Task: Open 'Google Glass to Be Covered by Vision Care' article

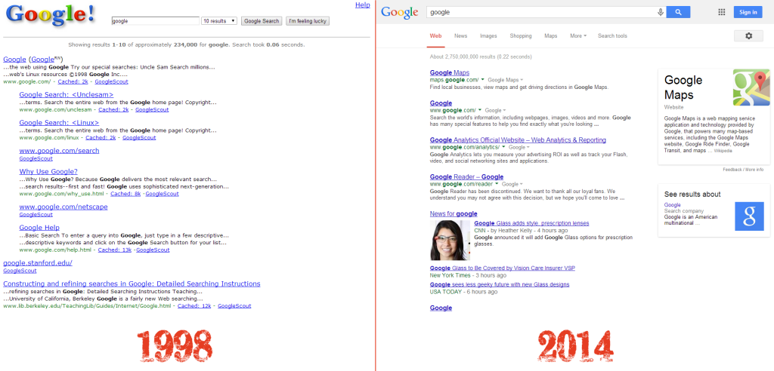Action: coord(502,268)
